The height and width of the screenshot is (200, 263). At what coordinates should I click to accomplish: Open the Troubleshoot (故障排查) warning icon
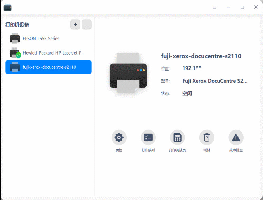coord(236,137)
